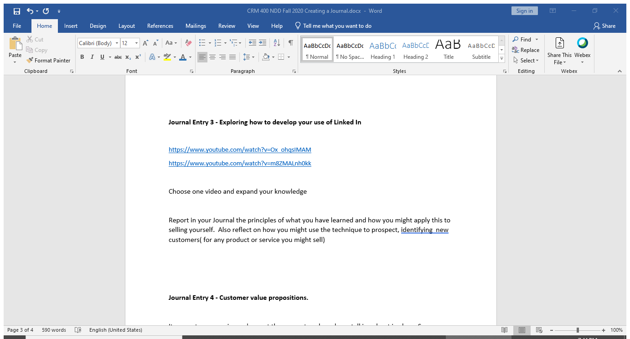Open the File tab

click(17, 26)
